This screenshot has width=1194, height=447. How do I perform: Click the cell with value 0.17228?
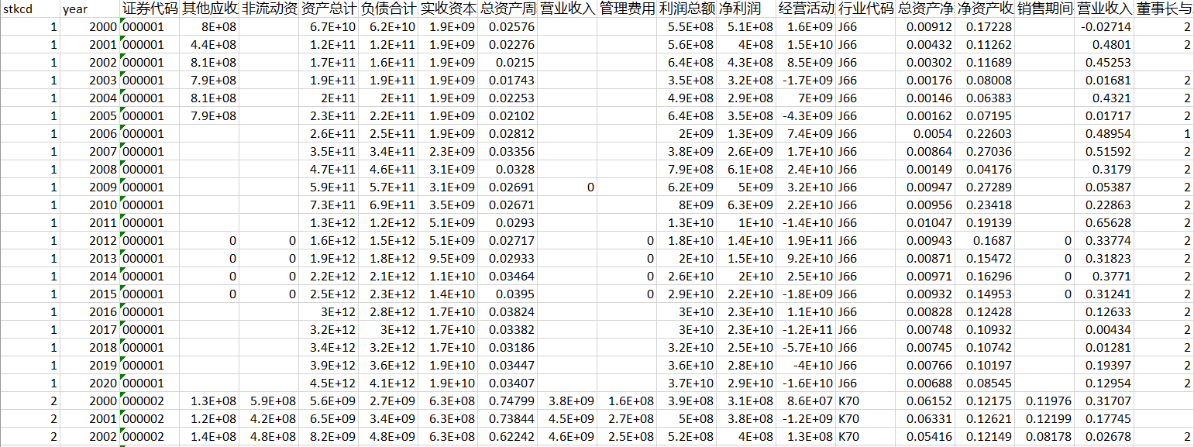coord(985,27)
